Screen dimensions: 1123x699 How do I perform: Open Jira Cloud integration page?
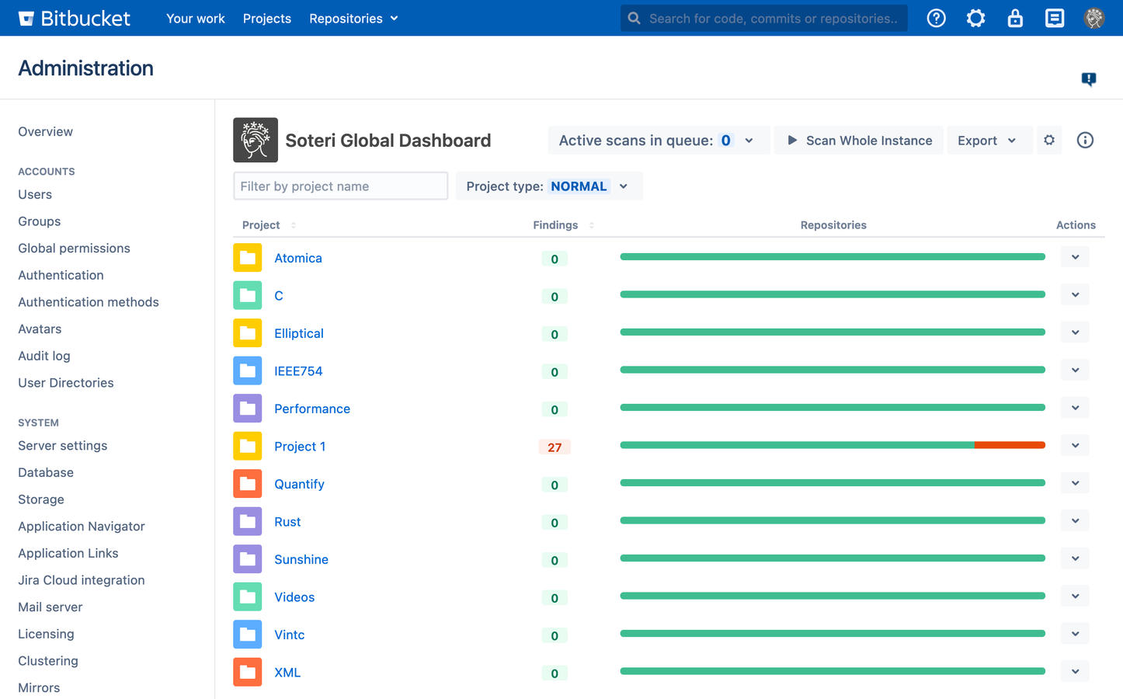click(x=82, y=580)
